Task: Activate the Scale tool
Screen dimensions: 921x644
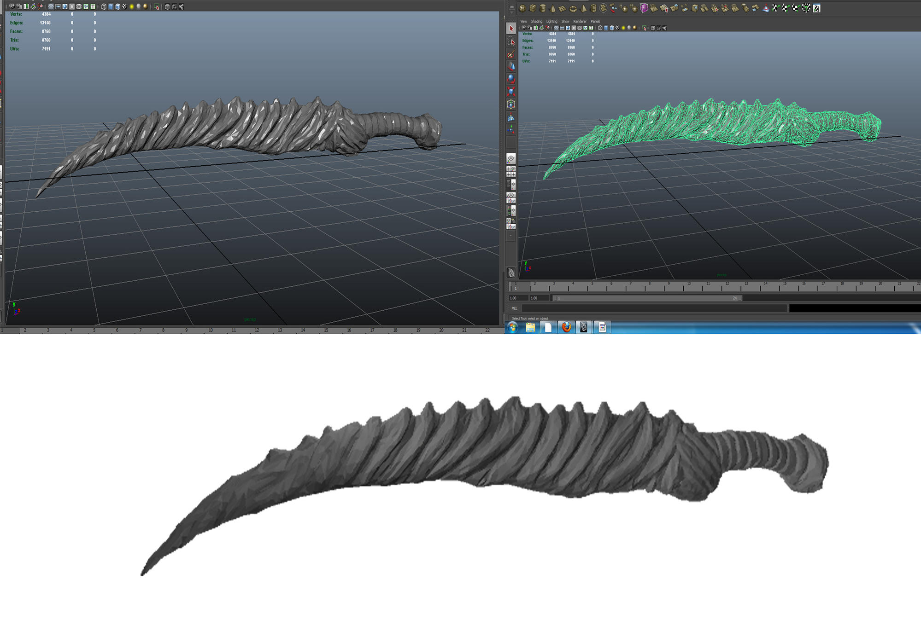Action: (x=511, y=92)
